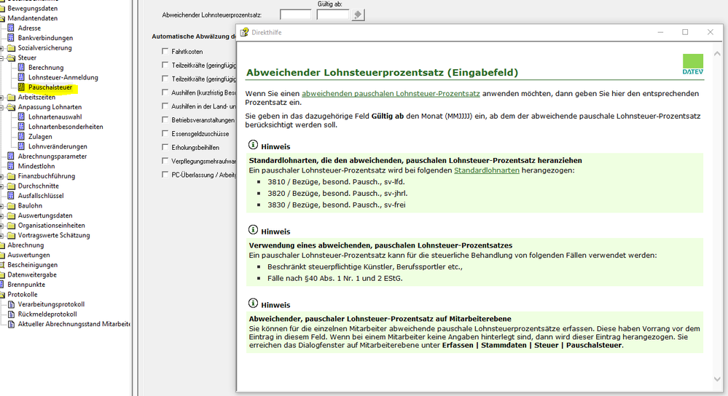The height and width of the screenshot is (396, 728).
Task: Check the Verpflegungsmehraufwand checkbox
Action: pyautogui.click(x=165, y=160)
